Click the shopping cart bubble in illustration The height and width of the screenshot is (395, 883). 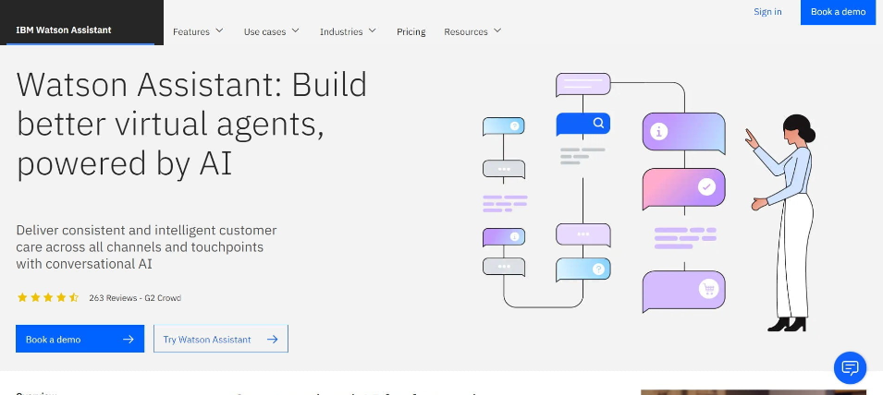(683, 291)
